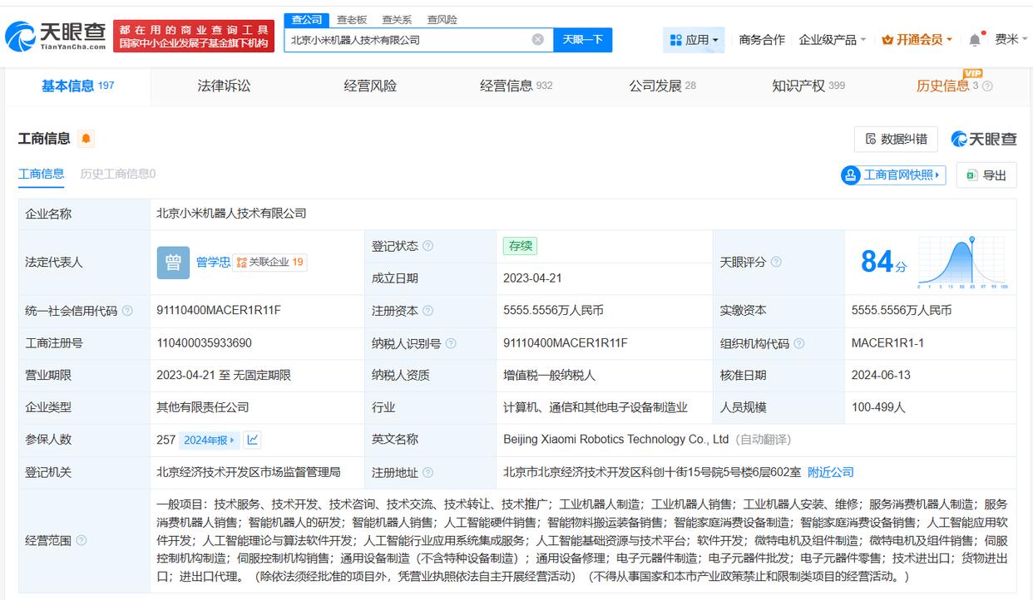
Task: Click the TianYanCha logo at top left
Action: click(55, 36)
